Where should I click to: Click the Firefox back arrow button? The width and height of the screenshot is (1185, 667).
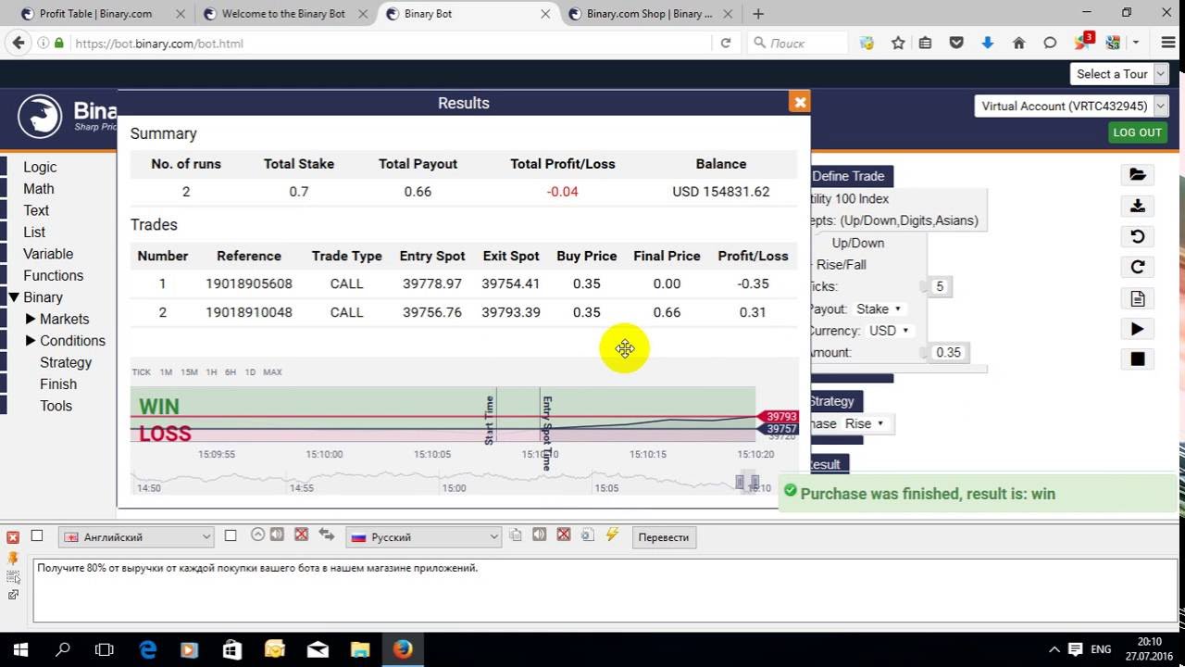pos(17,43)
